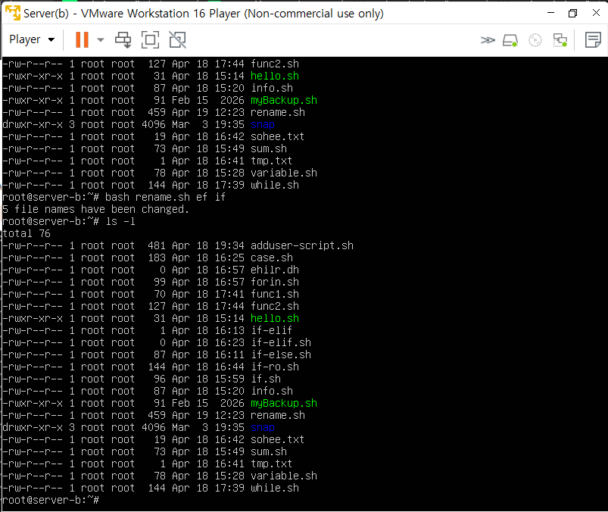Image resolution: width=608 pixels, height=512 pixels.
Task: Click file name sohee.txt in lower listing
Action: click(277, 439)
